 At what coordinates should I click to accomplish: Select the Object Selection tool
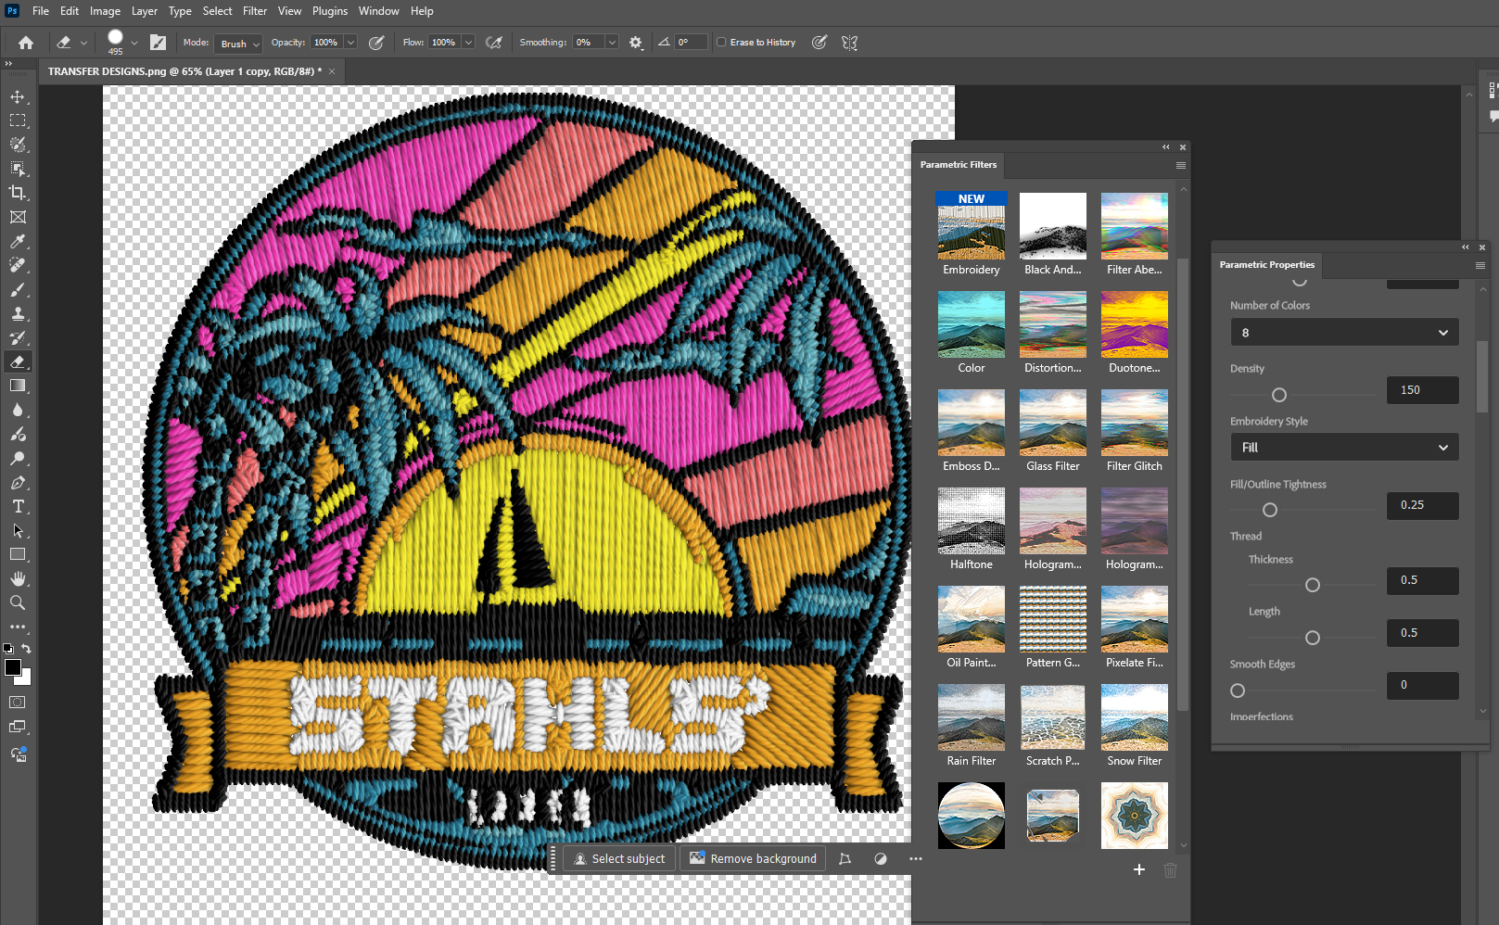pos(18,169)
